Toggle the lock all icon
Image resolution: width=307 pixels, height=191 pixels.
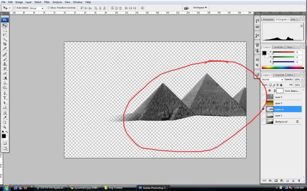[281, 85]
